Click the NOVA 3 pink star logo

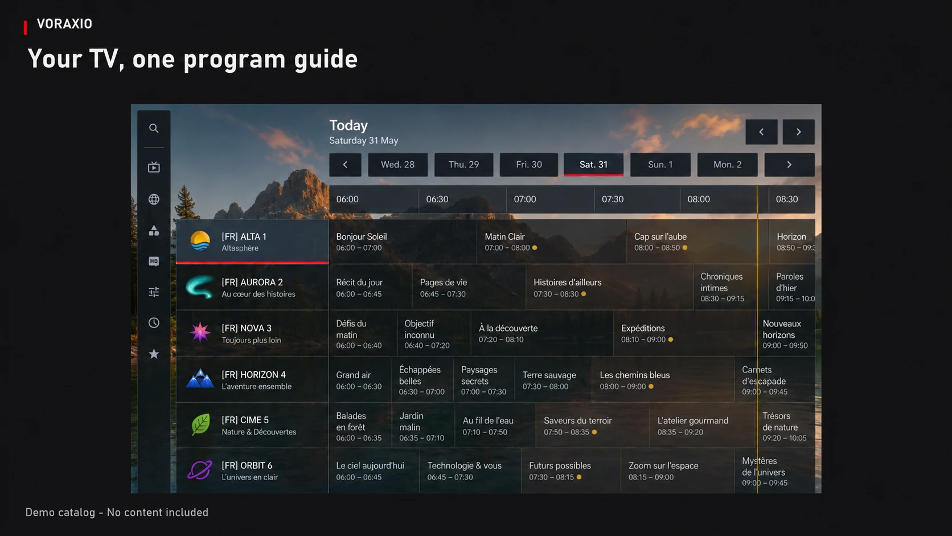coord(200,333)
